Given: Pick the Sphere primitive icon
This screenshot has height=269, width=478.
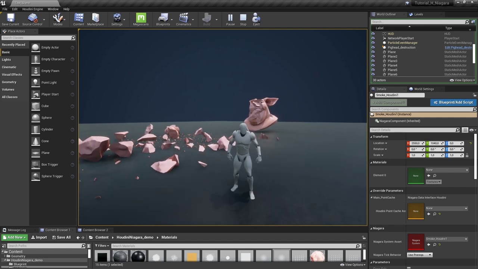Looking at the screenshot, I should click(x=35, y=118).
